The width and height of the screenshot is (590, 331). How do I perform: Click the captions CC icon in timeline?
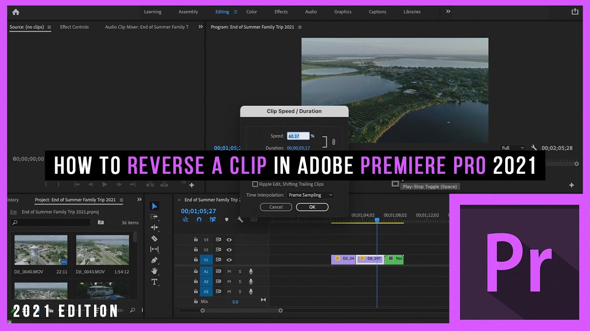point(254,220)
